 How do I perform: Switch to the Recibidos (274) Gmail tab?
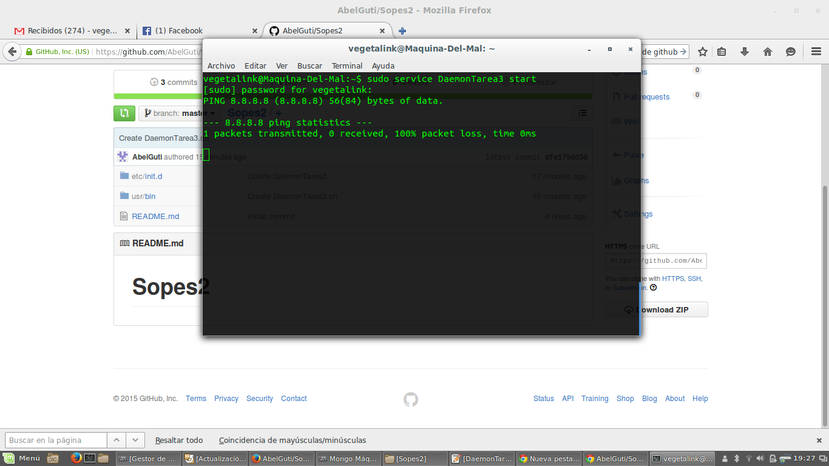pyautogui.click(x=72, y=31)
